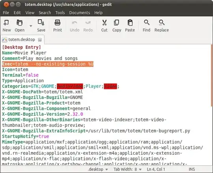
Task: Open the Documents menu
Action: pyautogui.click(x=79, y=13)
